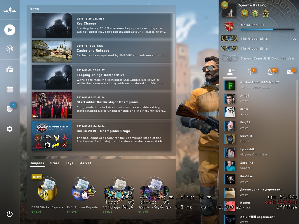Viewport: 299px width, 224px height.
Task: Click friend Джонни, они на деревьях!
Action: pyautogui.click(x=259, y=192)
